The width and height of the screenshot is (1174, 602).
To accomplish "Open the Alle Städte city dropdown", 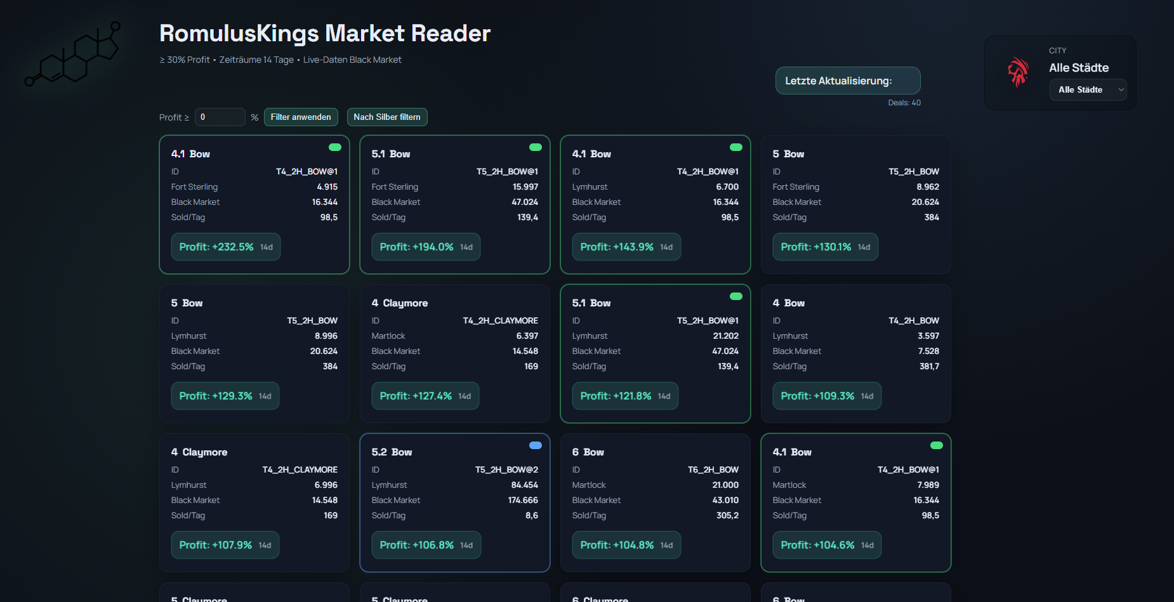I will [x=1088, y=89].
